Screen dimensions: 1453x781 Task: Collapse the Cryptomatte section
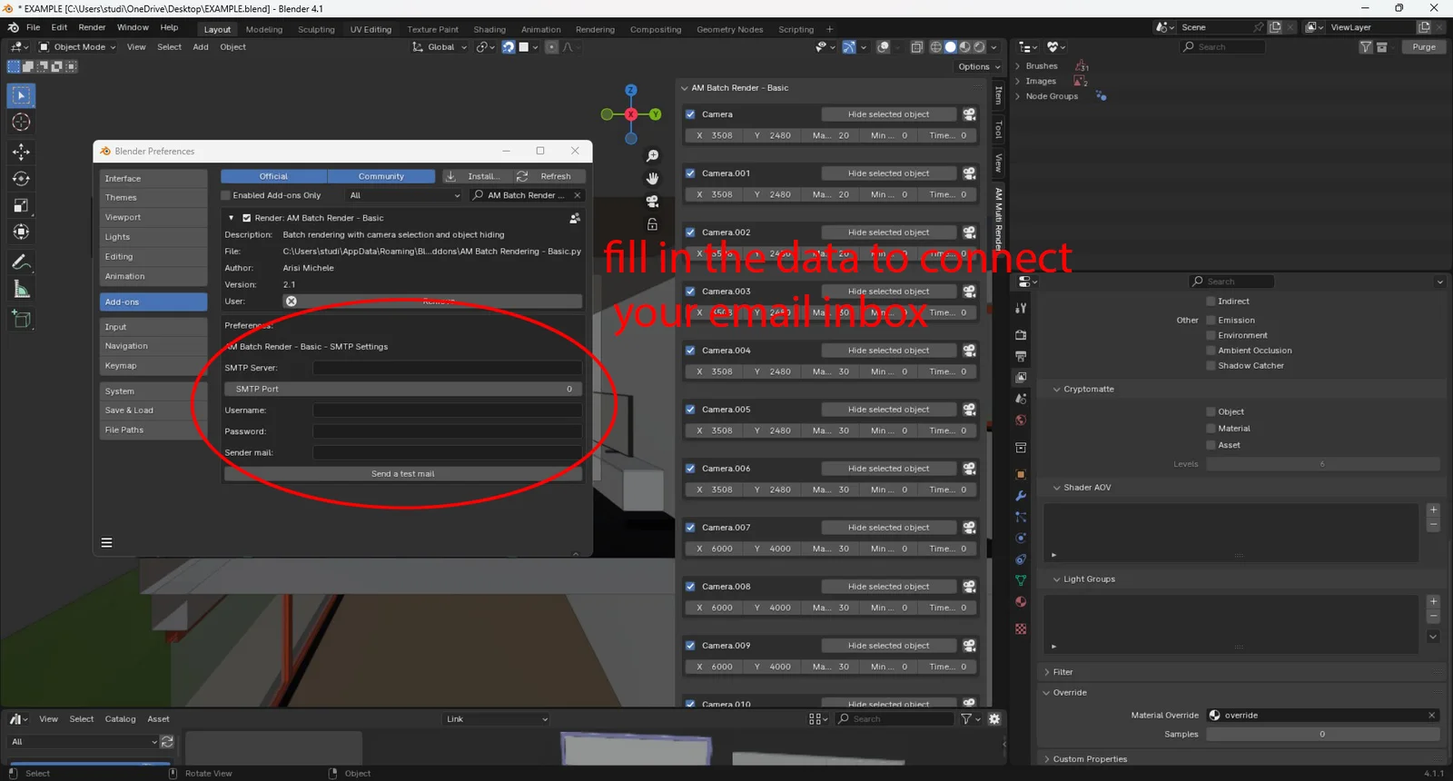(1056, 390)
